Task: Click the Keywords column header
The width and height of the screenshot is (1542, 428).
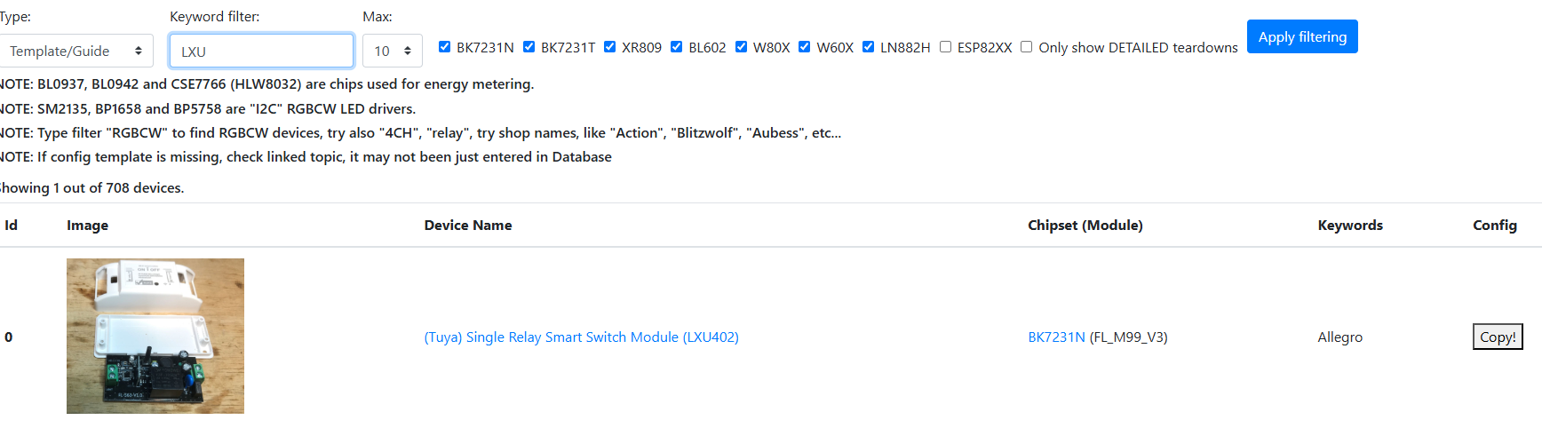Action: click(x=1350, y=225)
